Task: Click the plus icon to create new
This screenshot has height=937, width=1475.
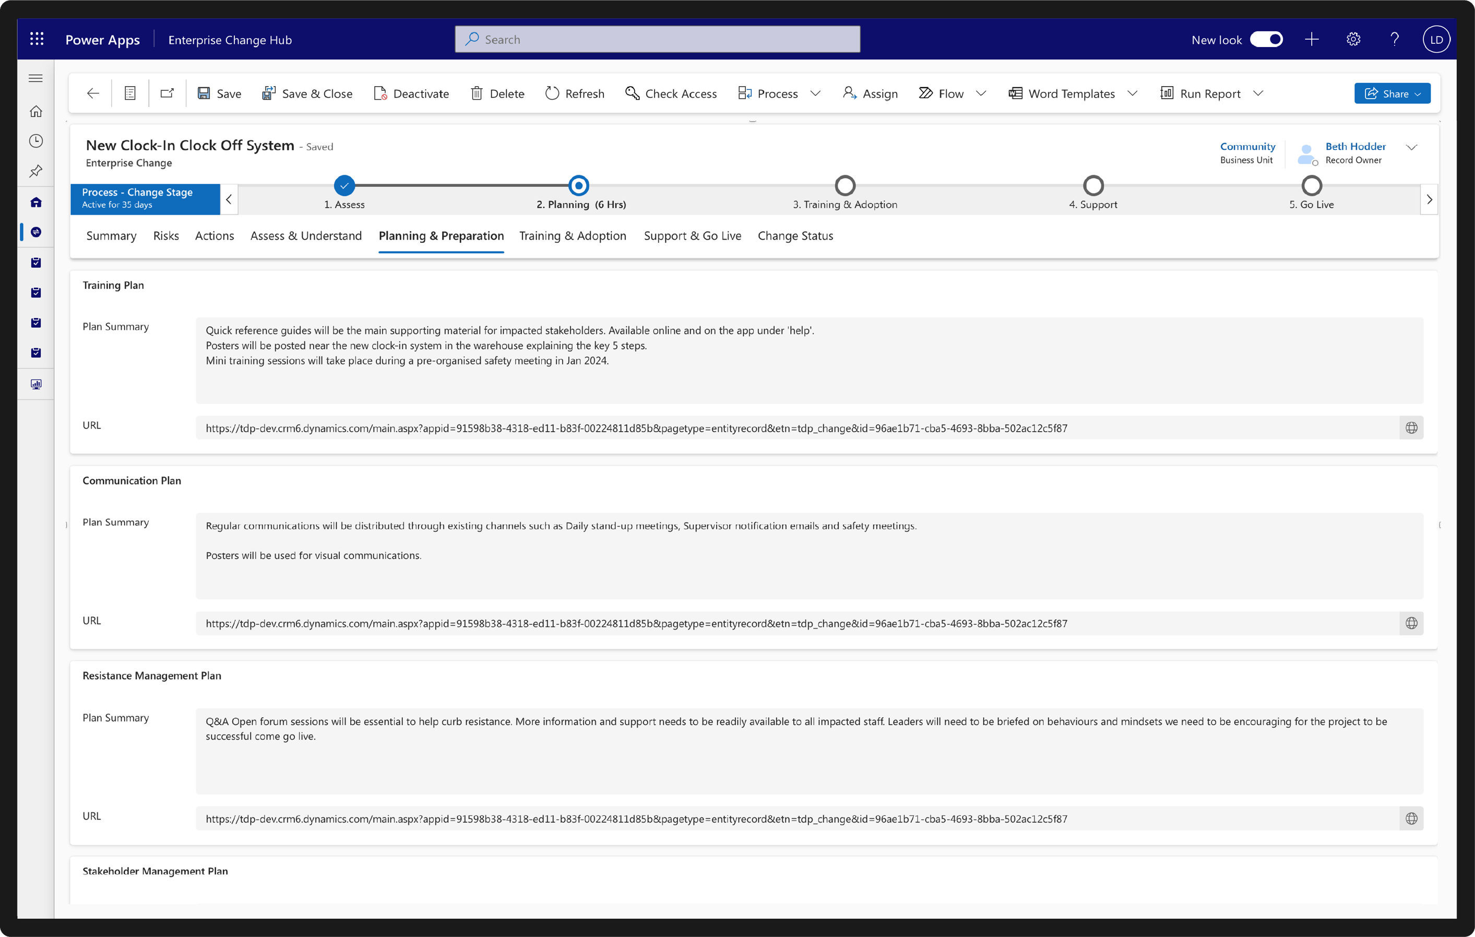Action: coord(1312,39)
